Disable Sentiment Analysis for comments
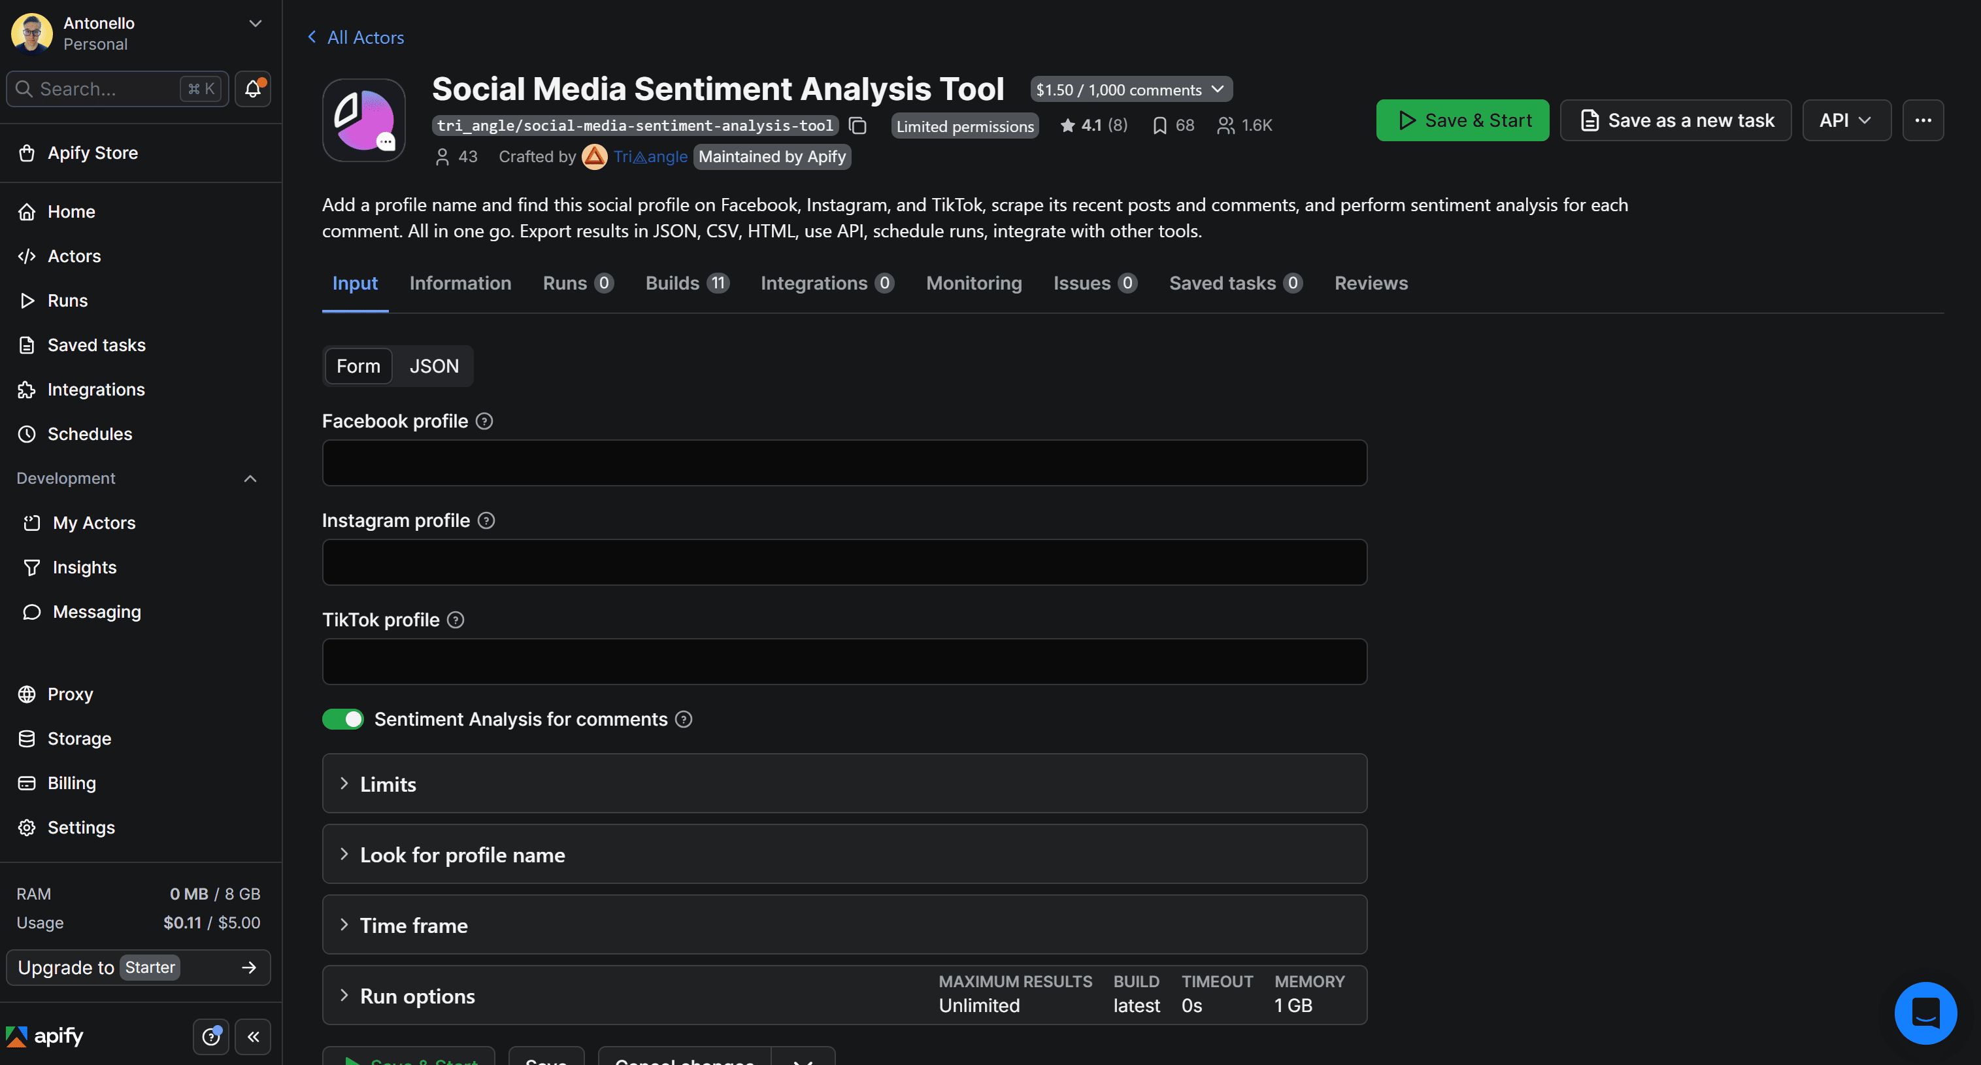The image size is (1981, 1065). 343,718
